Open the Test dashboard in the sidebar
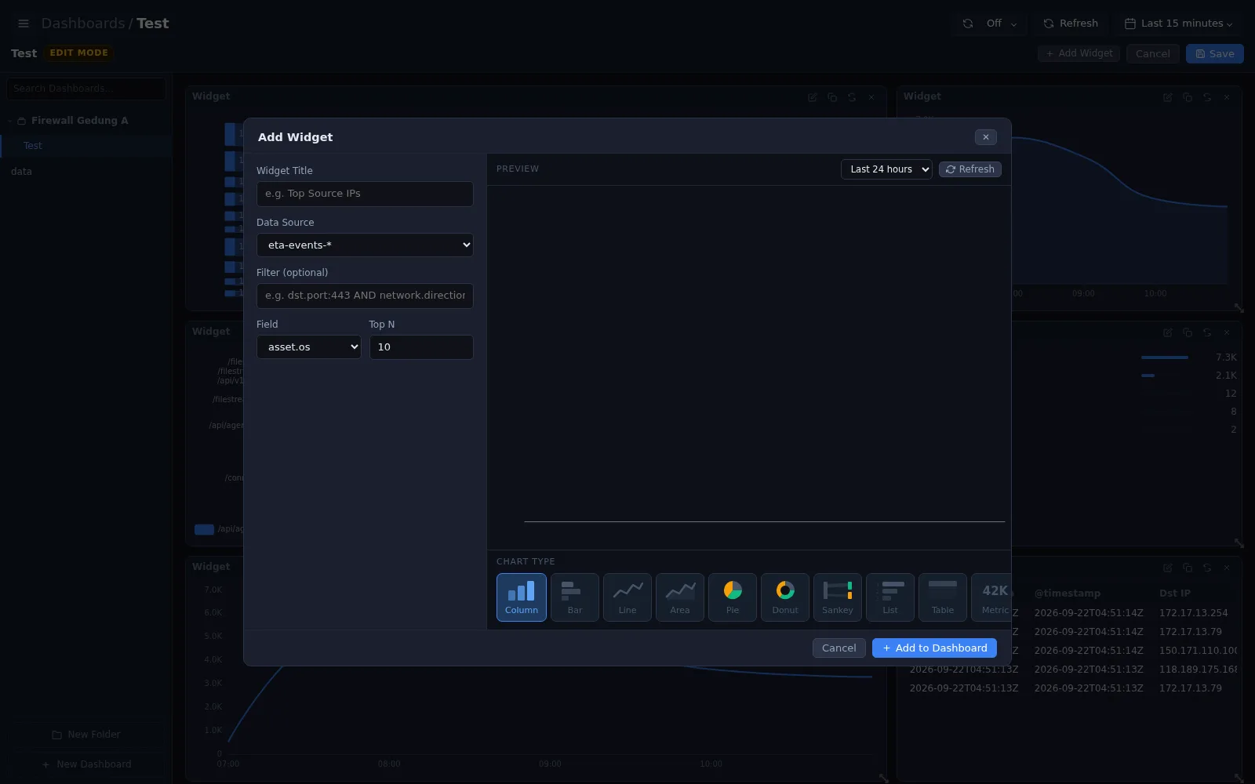1255x784 pixels. [86, 146]
